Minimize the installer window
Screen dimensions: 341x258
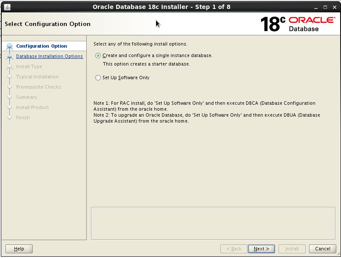coord(316,7)
